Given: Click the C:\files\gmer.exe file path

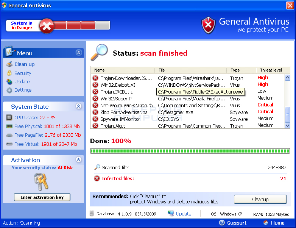Looking at the screenshot, I should (x=175, y=112).
